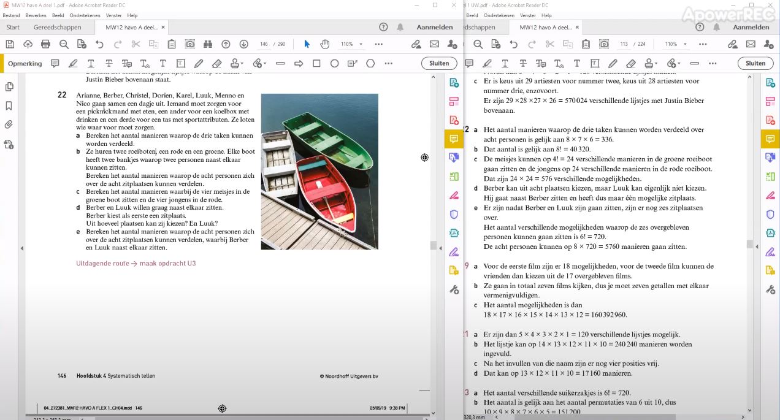Click page number field showing 146
This screenshot has width=780, height=420.
pyautogui.click(x=264, y=44)
